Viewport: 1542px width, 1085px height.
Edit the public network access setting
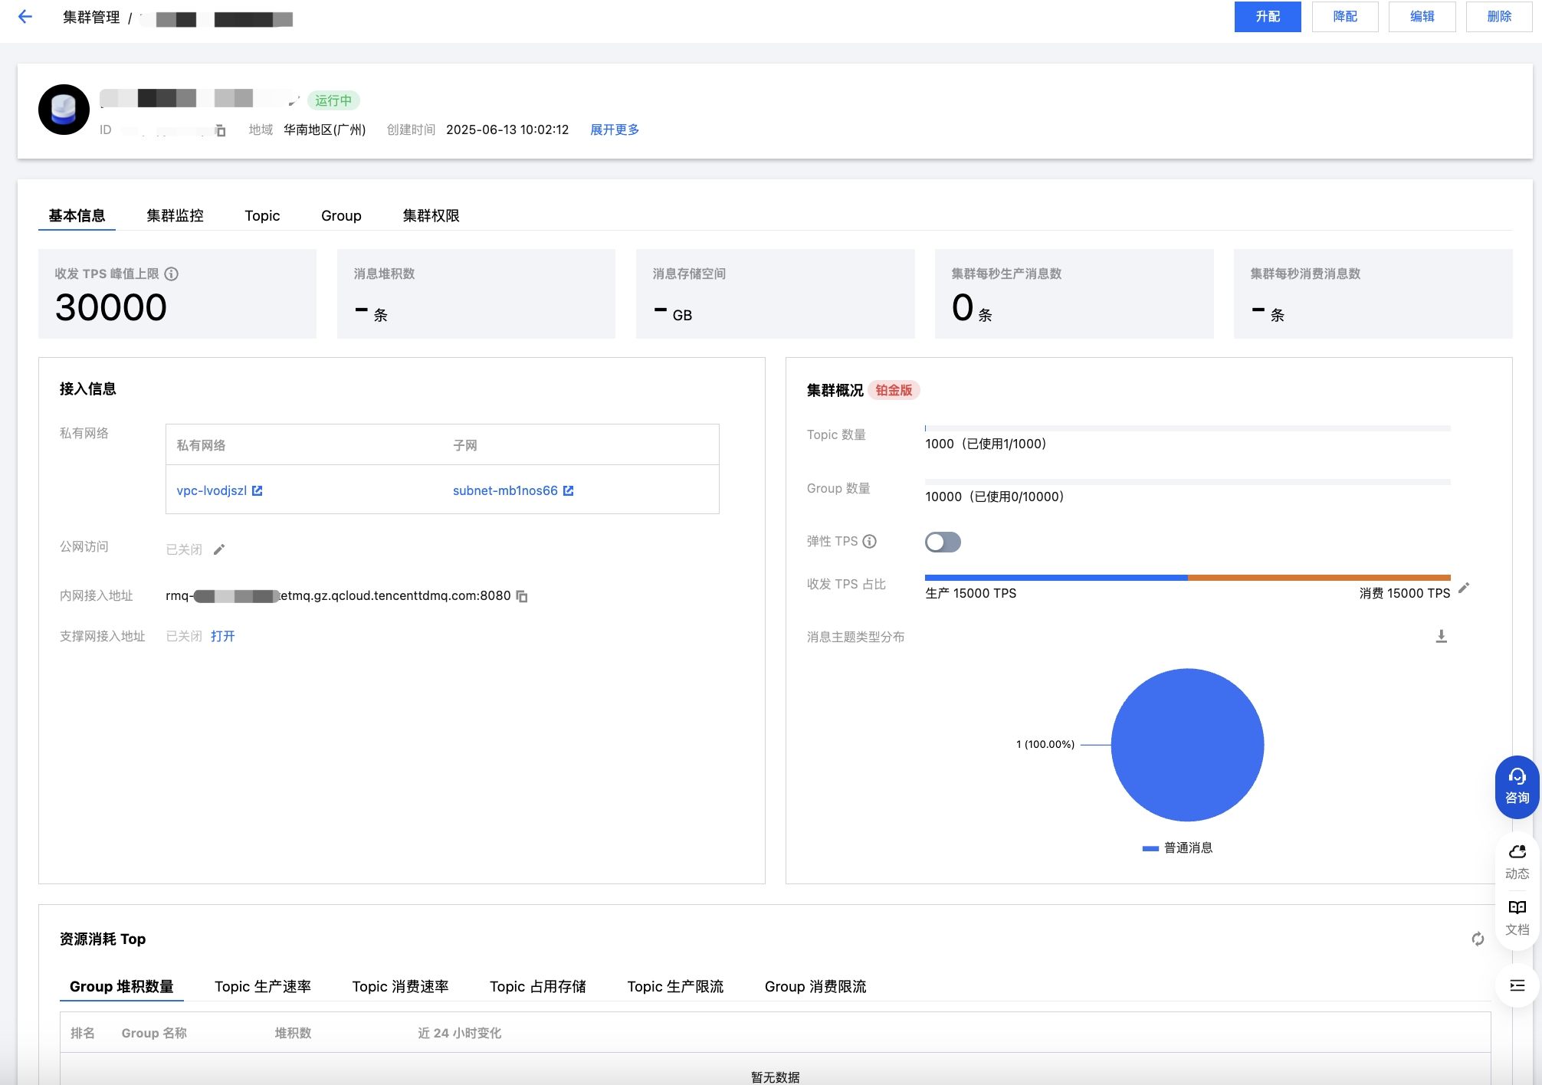click(219, 549)
